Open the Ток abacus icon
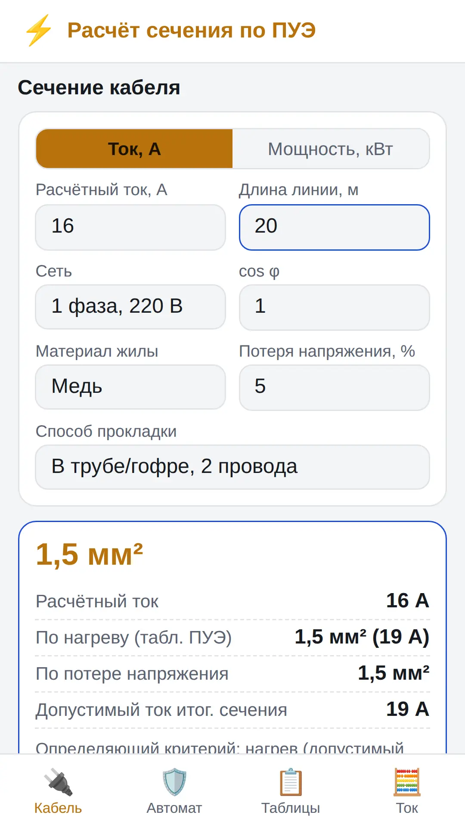The height and width of the screenshot is (827, 465). pyautogui.click(x=407, y=782)
